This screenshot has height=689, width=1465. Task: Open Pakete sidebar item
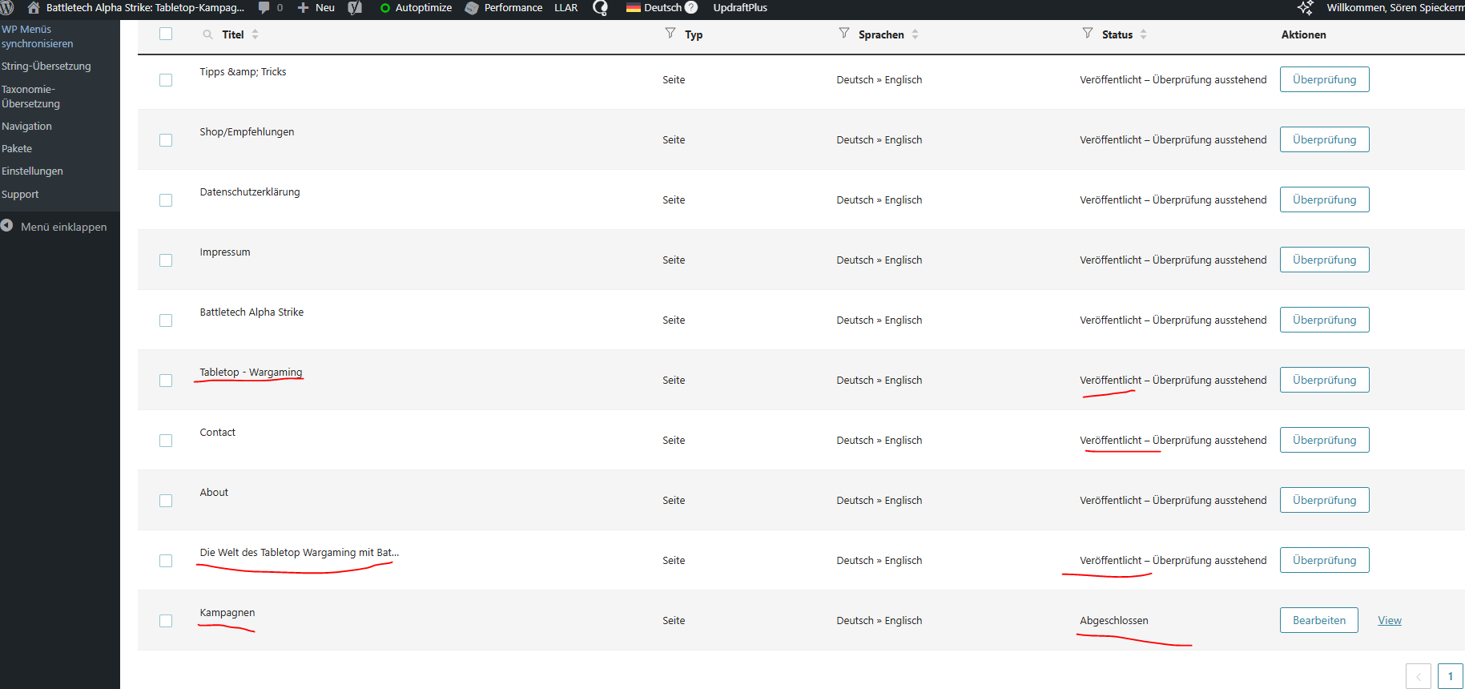[17, 149]
